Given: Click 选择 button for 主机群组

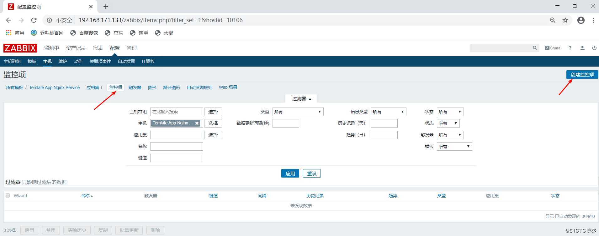Looking at the screenshot, I should point(213,112).
